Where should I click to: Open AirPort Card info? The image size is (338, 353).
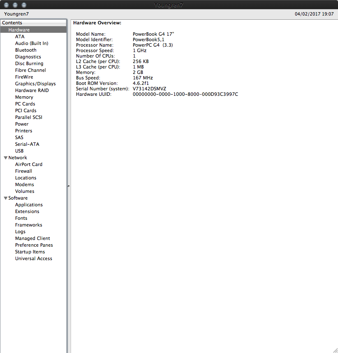tap(29, 164)
